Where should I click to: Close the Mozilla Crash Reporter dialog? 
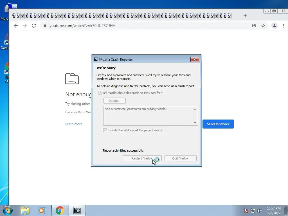coord(195,60)
